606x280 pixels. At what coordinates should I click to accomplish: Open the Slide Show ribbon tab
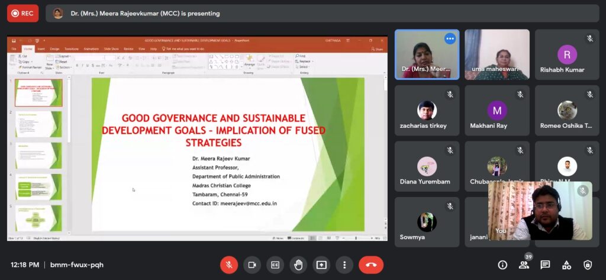click(111, 49)
